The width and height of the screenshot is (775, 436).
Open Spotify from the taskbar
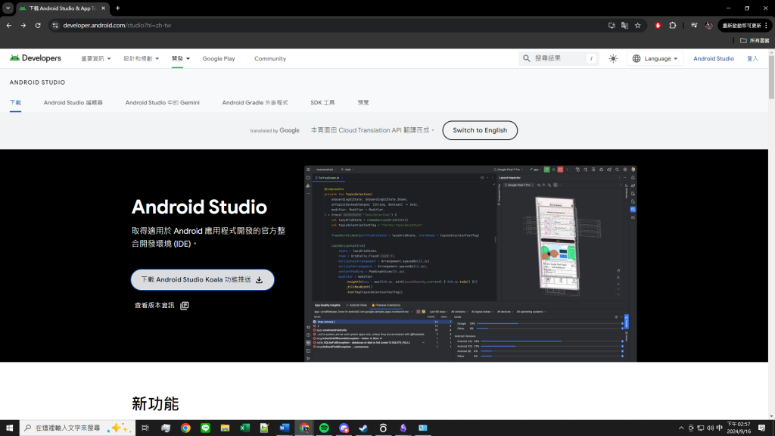point(324,428)
